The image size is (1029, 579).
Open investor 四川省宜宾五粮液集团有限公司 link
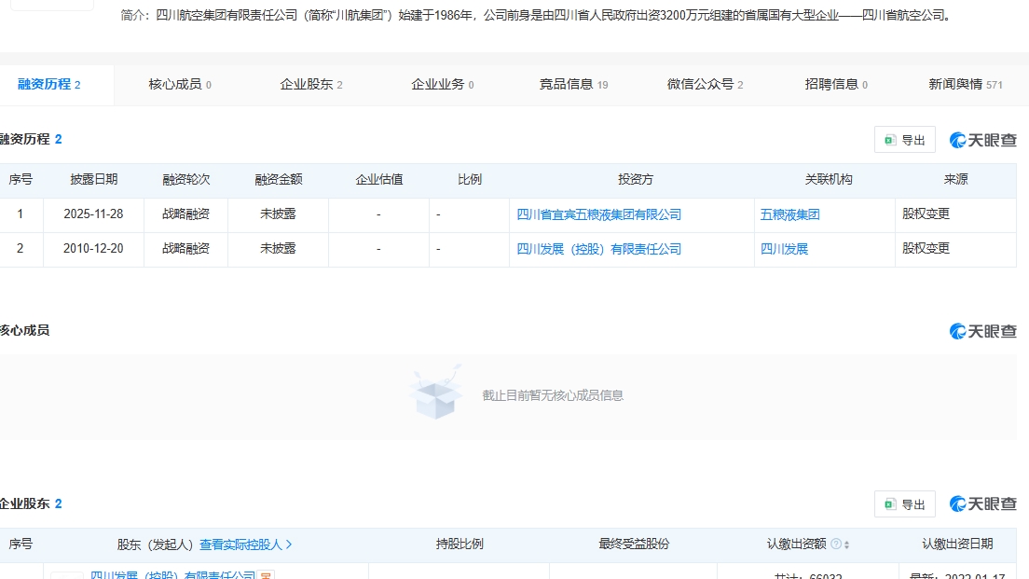coord(598,214)
